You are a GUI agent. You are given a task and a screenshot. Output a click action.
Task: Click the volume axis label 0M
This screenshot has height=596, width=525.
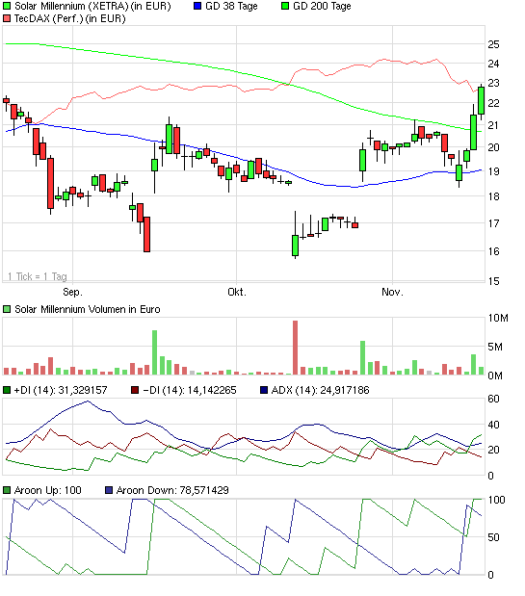click(x=495, y=376)
